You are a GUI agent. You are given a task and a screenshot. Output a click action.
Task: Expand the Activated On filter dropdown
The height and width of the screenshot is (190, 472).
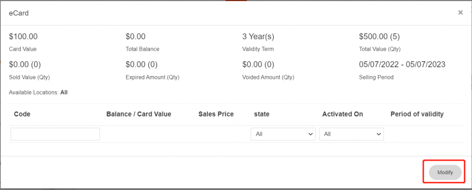[351, 134]
